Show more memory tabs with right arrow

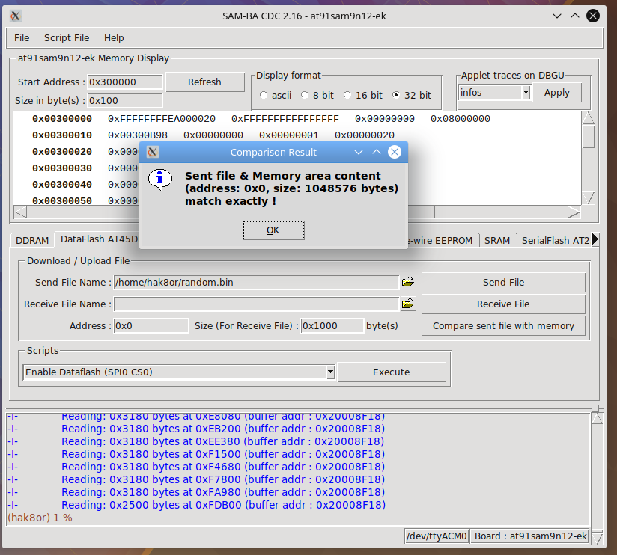tap(595, 239)
